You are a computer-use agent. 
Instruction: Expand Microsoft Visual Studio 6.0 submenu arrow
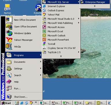point(79,19)
